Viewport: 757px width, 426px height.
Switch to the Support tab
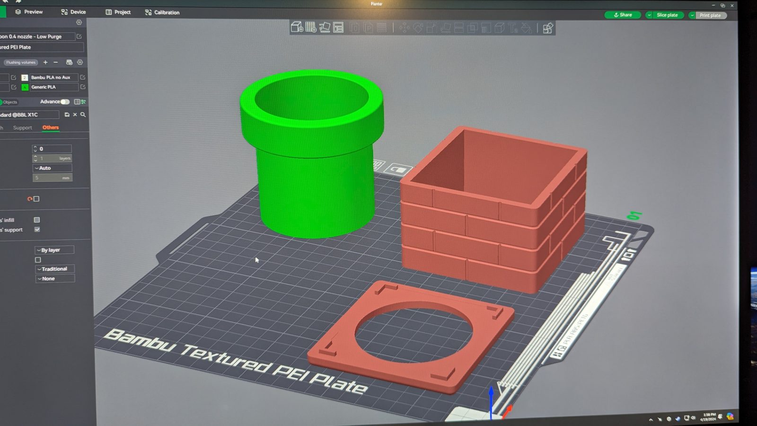[23, 128]
